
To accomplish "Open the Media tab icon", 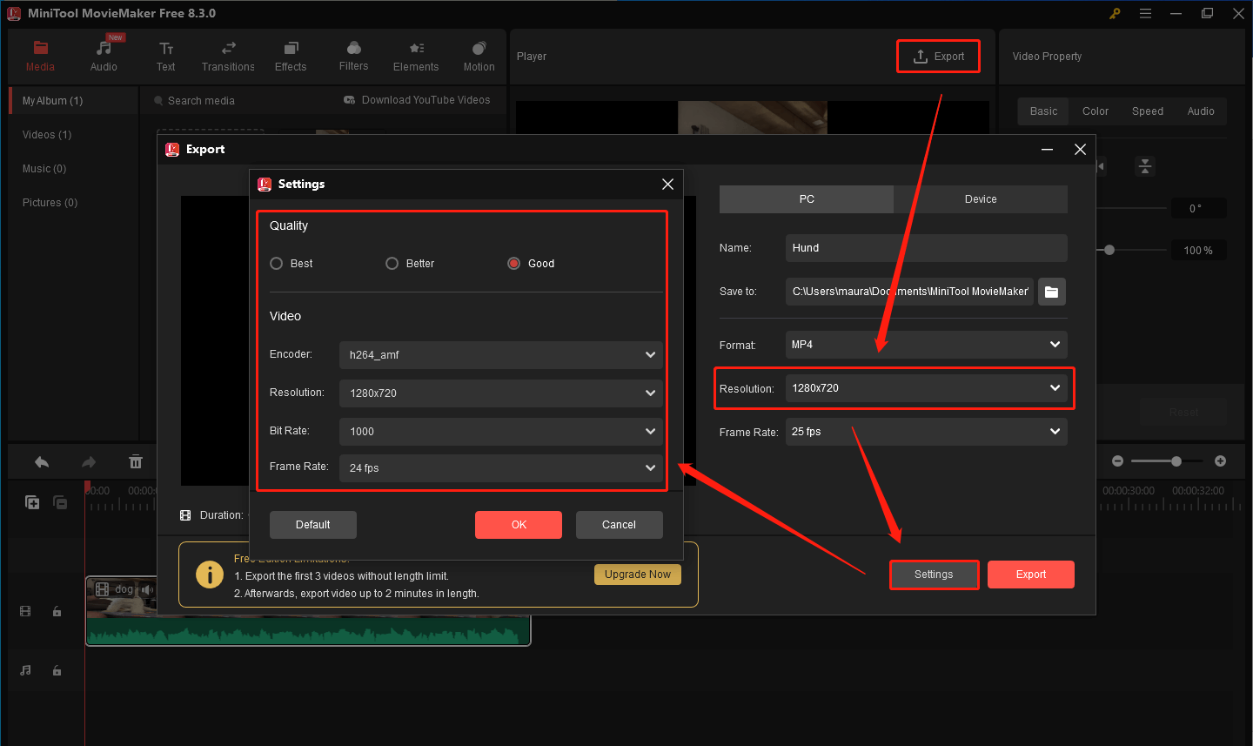I will coord(40,48).
